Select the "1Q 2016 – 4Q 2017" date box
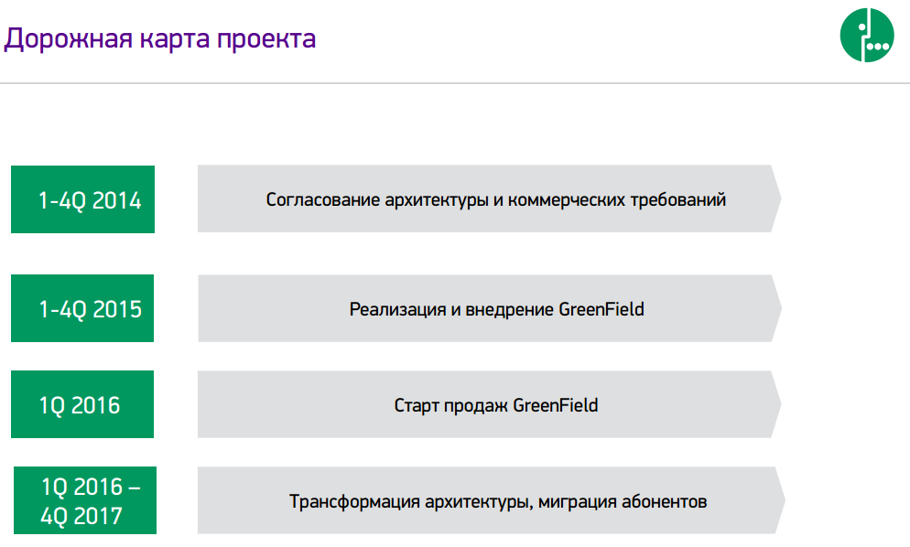Screen dimensions: 910x547 tap(85, 500)
